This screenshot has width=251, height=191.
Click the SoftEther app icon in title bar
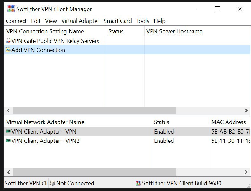pos(11,9)
